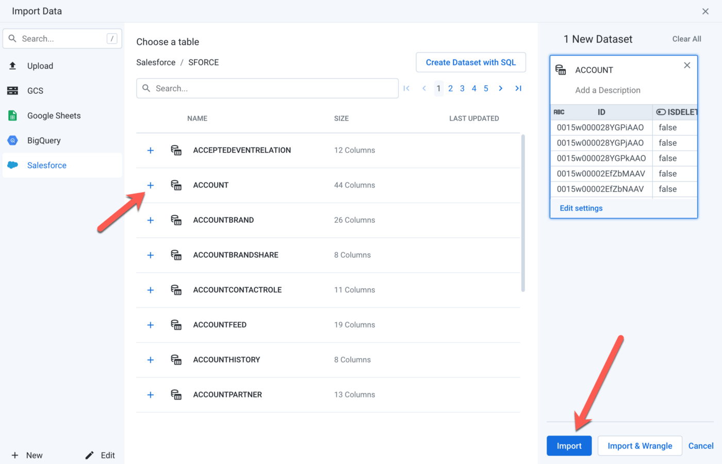Click the ID column header in preview
The height and width of the screenshot is (464, 722).
tap(601, 112)
